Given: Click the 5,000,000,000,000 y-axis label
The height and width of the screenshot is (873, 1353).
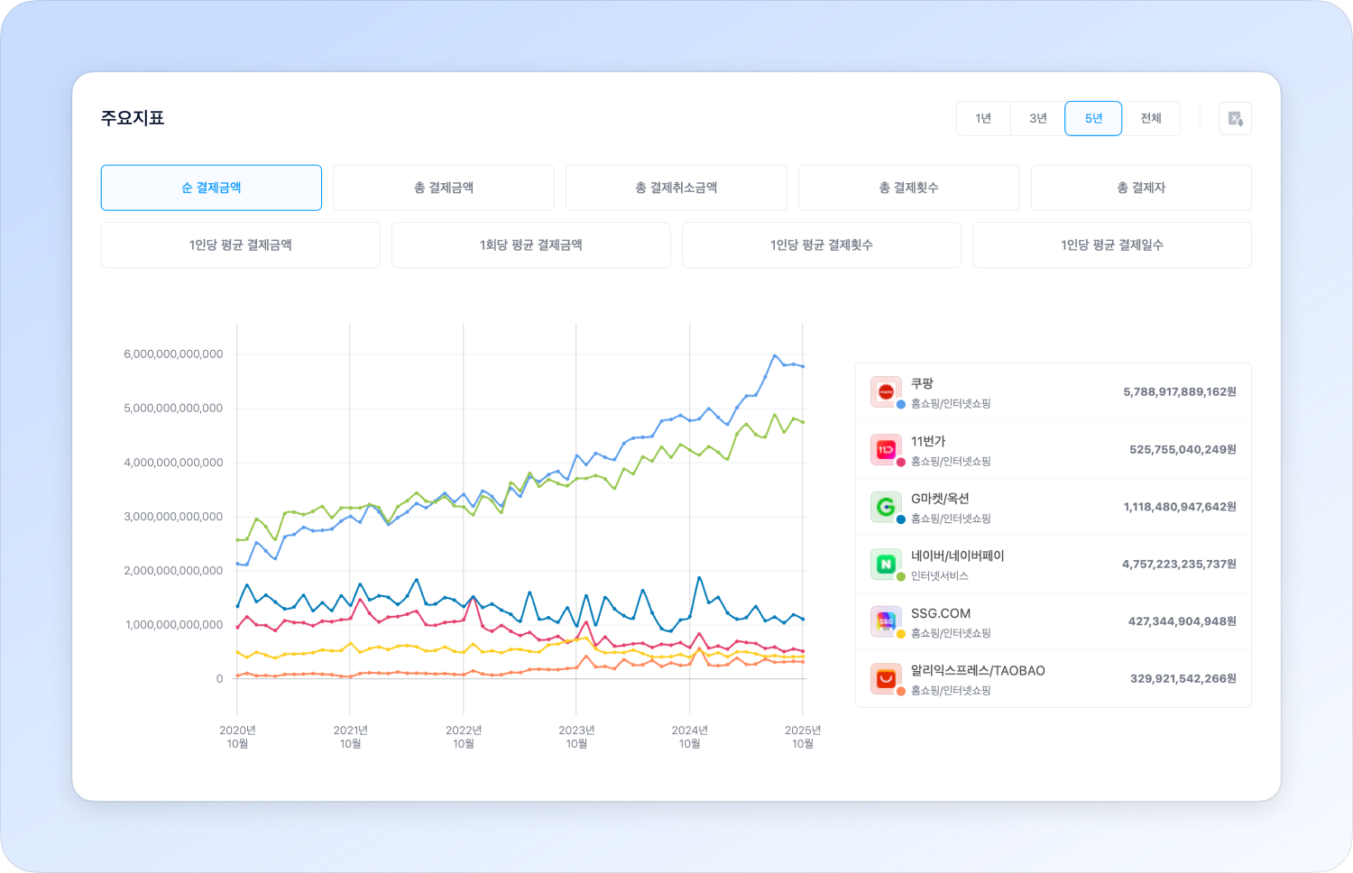Looking at the screenshot, I should click(x=173, y=409).
